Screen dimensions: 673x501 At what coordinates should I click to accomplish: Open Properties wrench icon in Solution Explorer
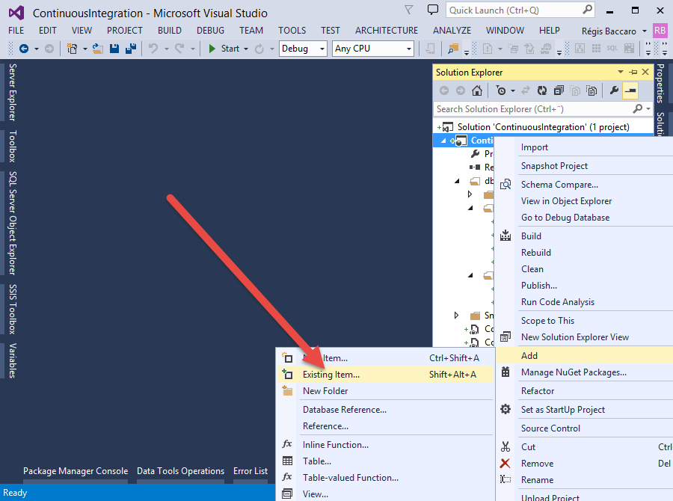coord(614,90)
